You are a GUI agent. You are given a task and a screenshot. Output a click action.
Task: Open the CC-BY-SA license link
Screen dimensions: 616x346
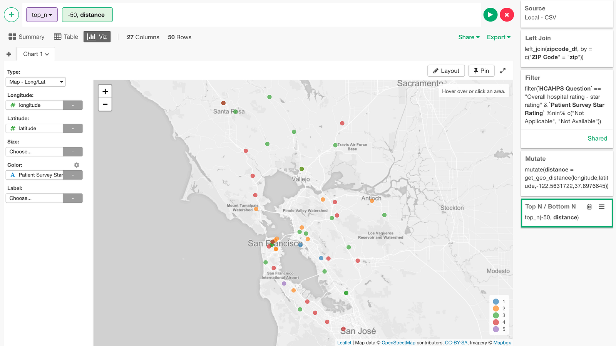456,343
